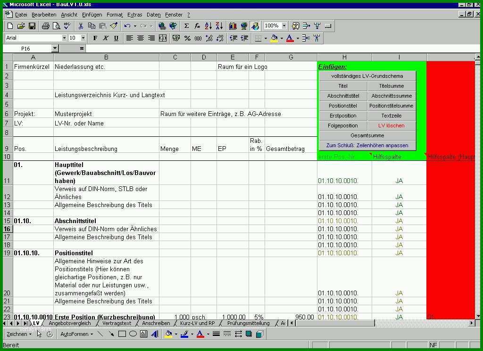Apply red font color in formatting toolbar
The image size is (483, 351).
pos(290,38)
